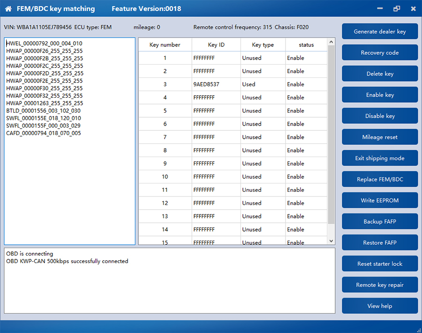Click the Key ID column header
The height and width of the screenshot is (333, 422).
coord(216,45)
